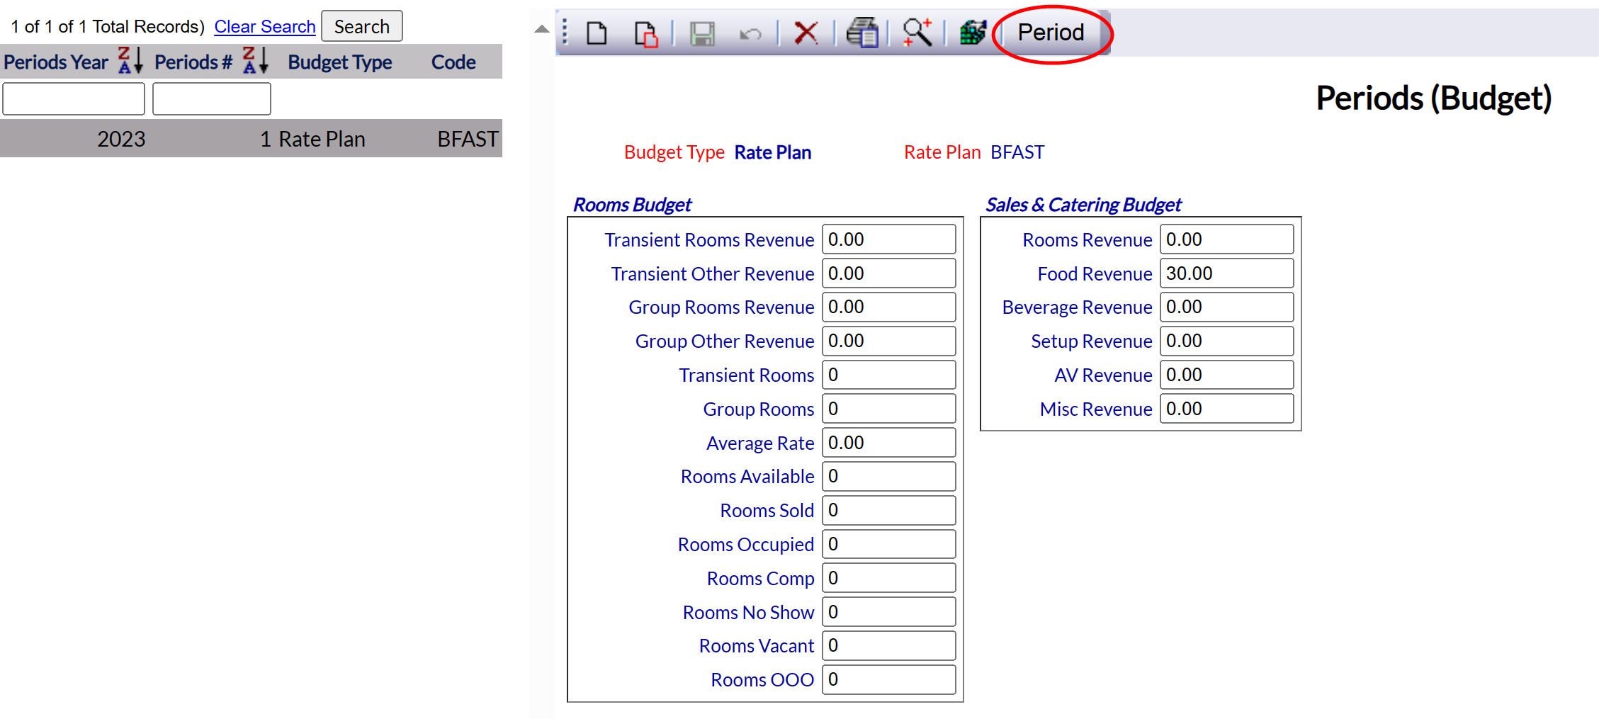
Task: Click the toolbar drag handle dots
Action: pos(565,33)
